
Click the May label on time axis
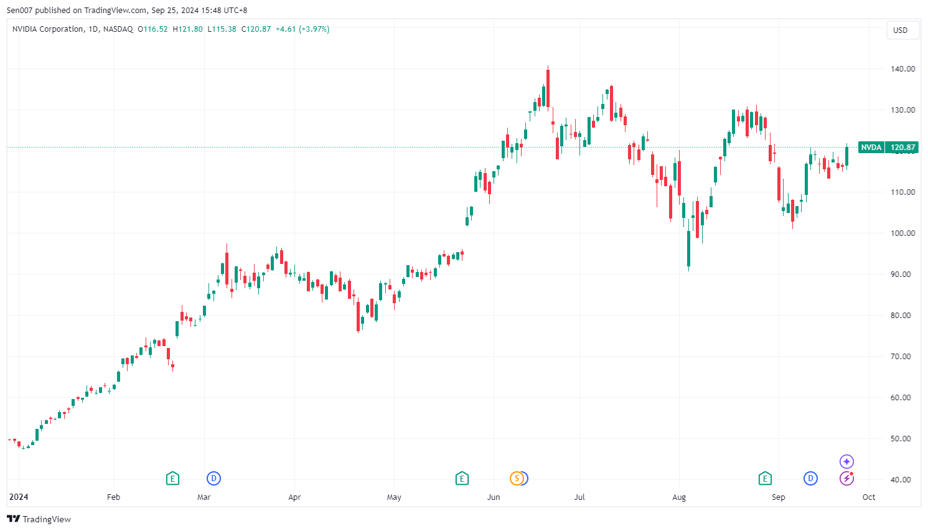[x=394, y=497]
